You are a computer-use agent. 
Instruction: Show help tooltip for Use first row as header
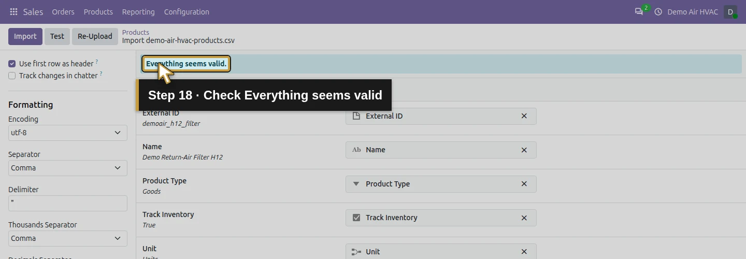[x=97, y=62]
